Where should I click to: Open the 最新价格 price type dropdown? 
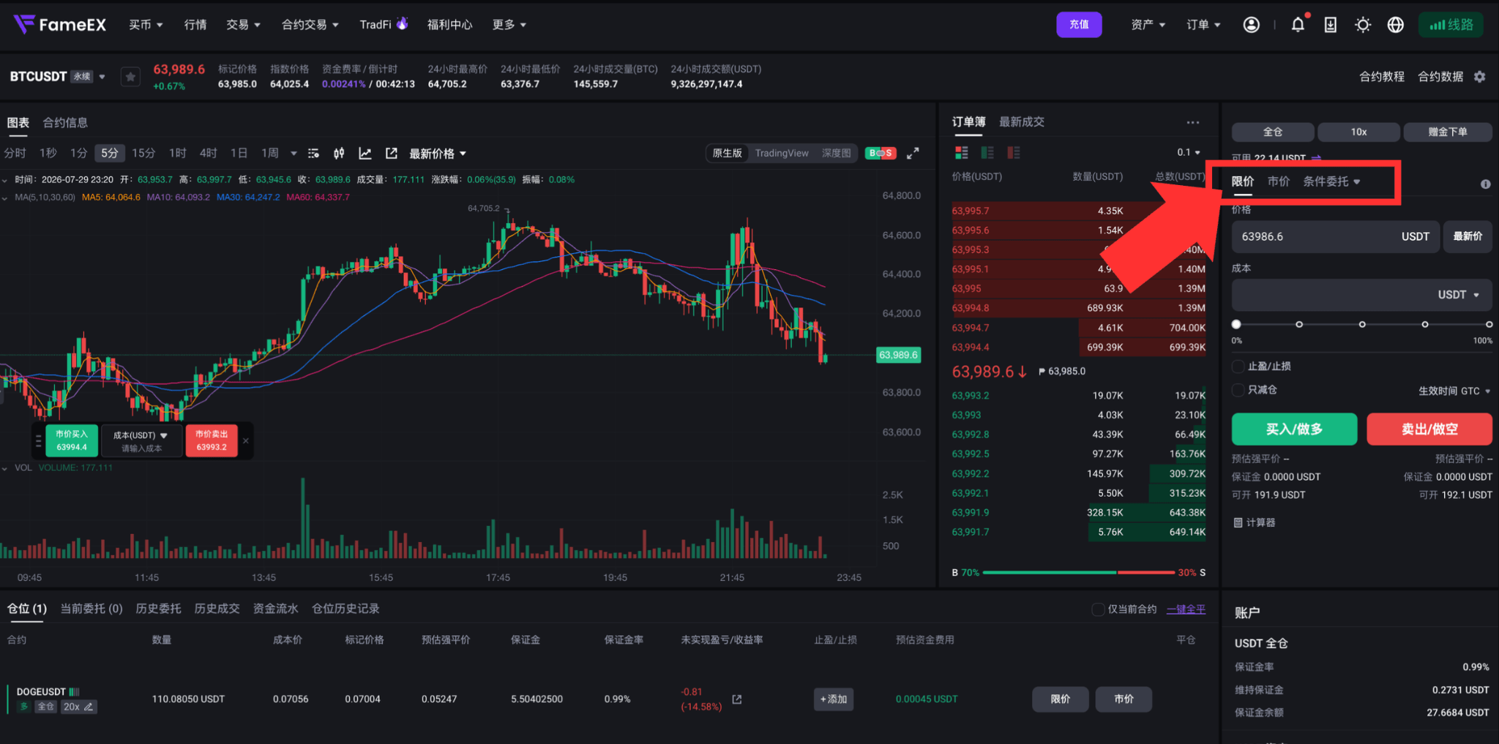(x=438, y=154)
